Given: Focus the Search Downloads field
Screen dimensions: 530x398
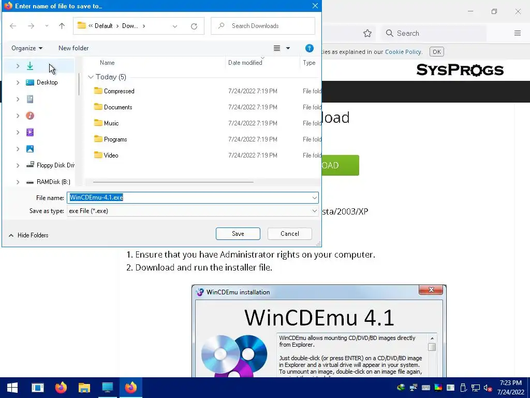Looking at the screenshot, I should (263, 26).
